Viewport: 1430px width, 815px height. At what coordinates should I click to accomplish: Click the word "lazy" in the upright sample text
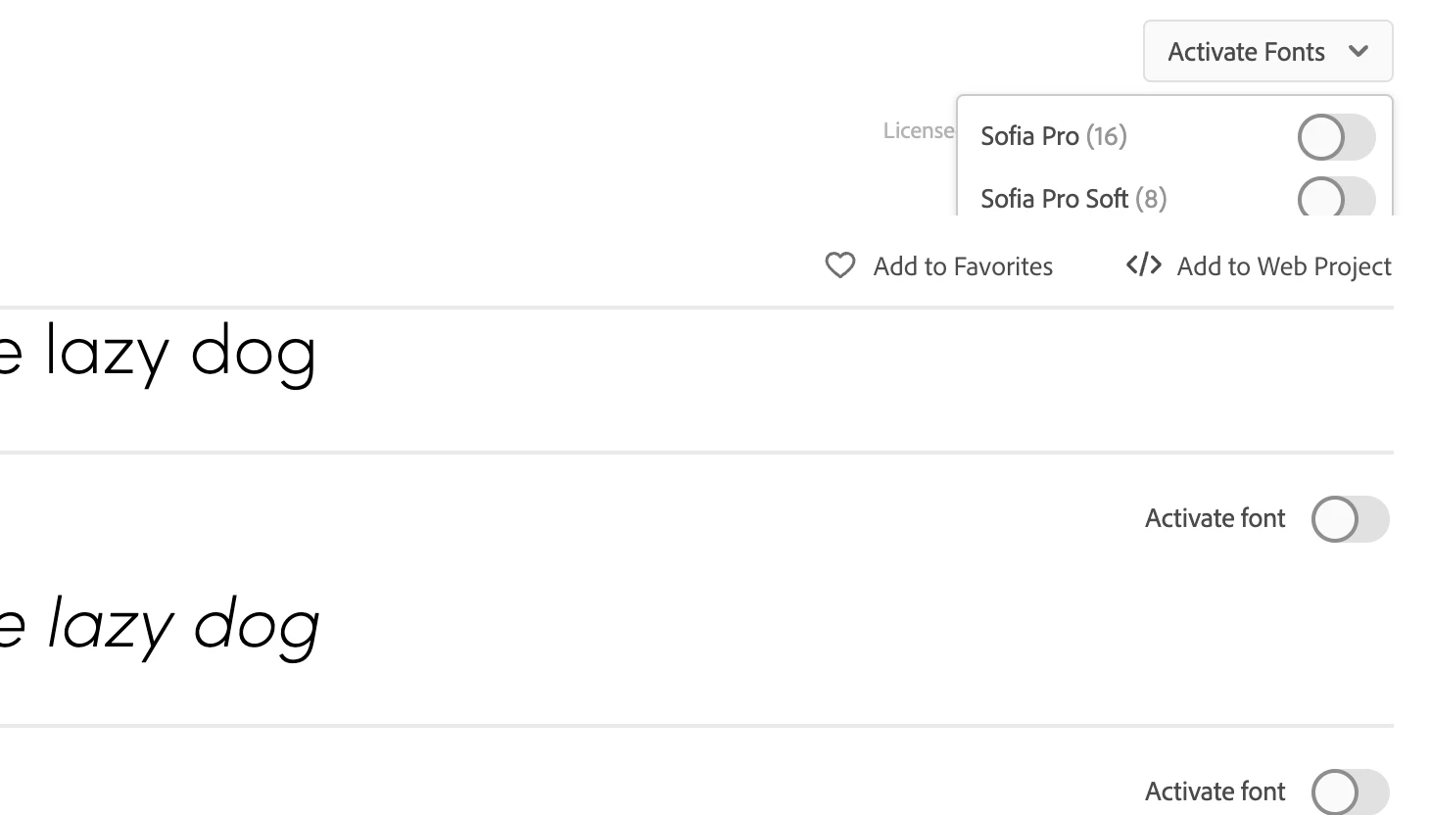coord(108,353)
